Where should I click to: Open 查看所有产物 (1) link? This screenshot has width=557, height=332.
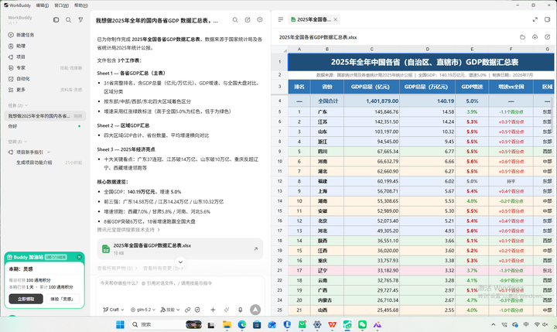[117, 268]
